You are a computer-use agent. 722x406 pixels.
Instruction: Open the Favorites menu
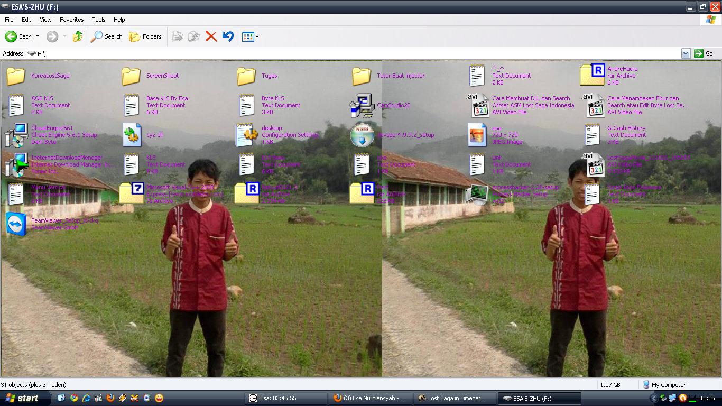coord(71,20)
